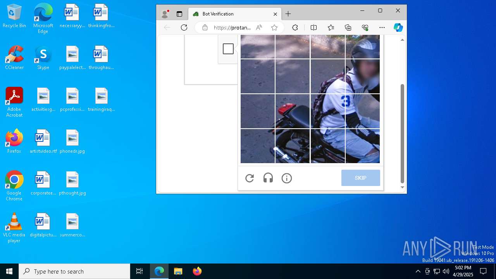Open the Skype desktop shortcut
The width and height of the screenshot is (496, 279).
pos(43,58)
